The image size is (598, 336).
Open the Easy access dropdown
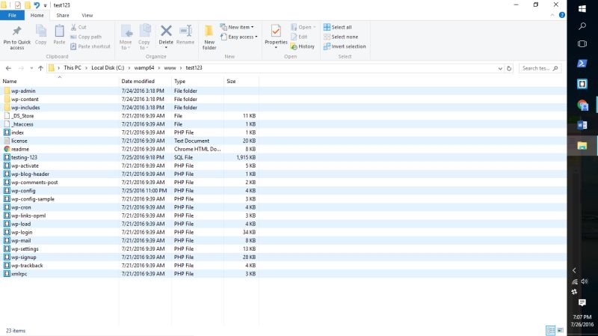[x=238, y=37]
